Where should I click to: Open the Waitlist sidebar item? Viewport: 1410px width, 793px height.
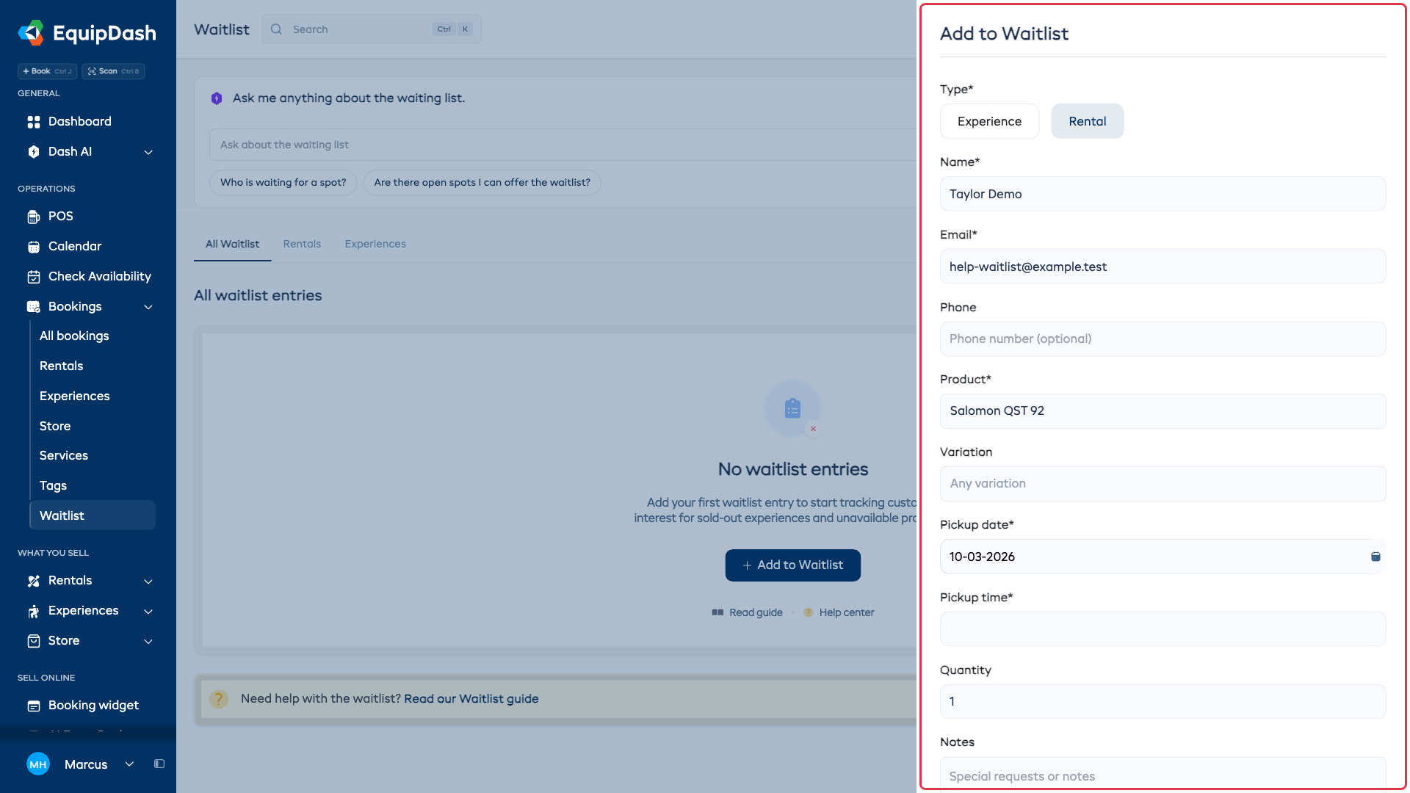tap(93, 515)
